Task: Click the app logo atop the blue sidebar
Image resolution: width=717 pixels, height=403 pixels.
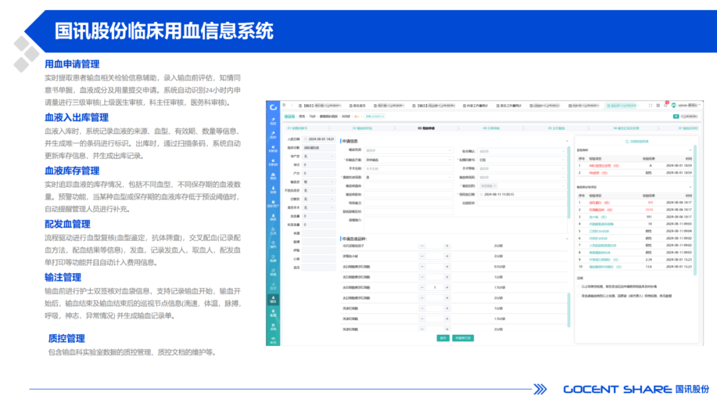Action: [273, 107]
